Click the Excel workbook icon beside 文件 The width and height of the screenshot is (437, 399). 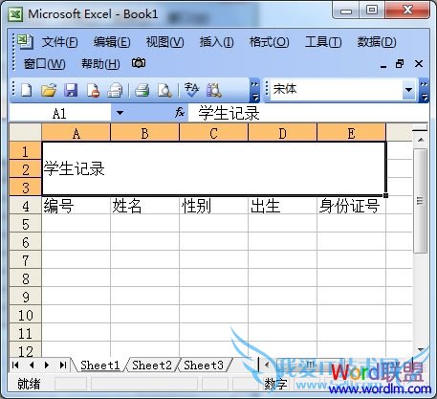point(25,41)
